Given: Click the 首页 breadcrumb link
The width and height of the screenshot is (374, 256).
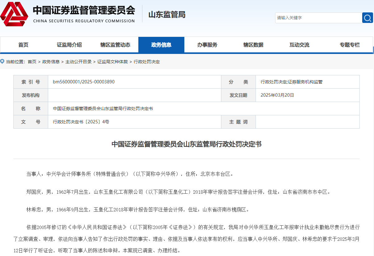Looking at the screenshot, I should (x=32, y=62).
